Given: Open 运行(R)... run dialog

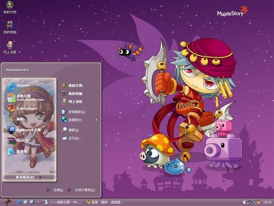Looking at the screenshot, I should (x=72, y=138).
